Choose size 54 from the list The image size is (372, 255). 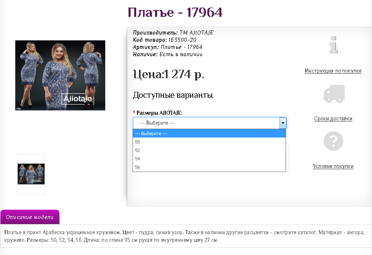(x=209, y=159)
